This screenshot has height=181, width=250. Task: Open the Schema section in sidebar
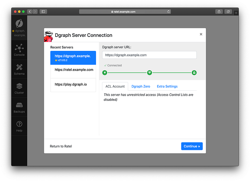[19, 69]
